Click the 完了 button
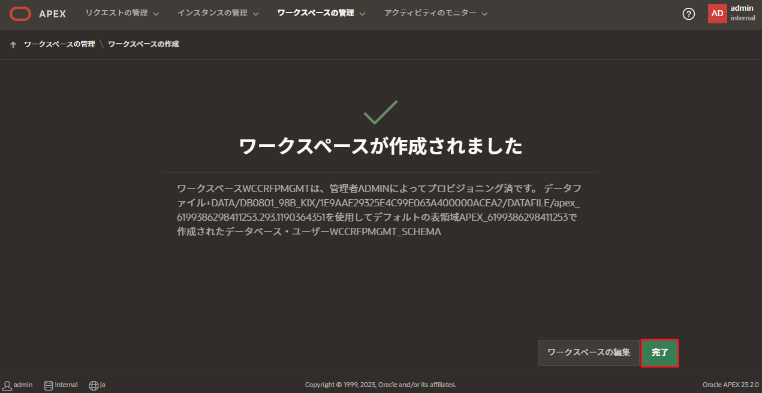762x393 pixels. 659,353
